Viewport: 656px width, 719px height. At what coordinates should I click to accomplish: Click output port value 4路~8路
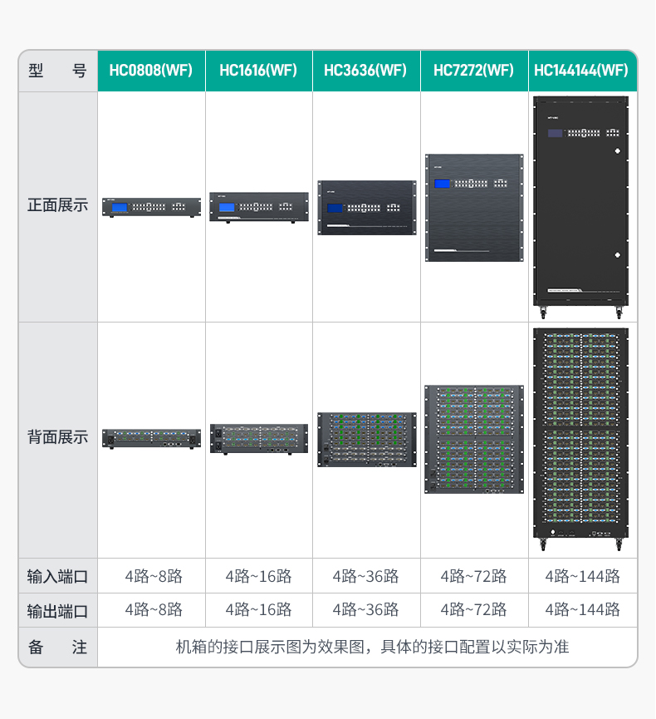click(x=154, y=610)
